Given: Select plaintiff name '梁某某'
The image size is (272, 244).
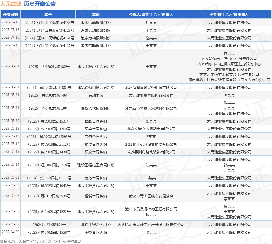Looking at the screenshot, I should [x=151, y=232].
